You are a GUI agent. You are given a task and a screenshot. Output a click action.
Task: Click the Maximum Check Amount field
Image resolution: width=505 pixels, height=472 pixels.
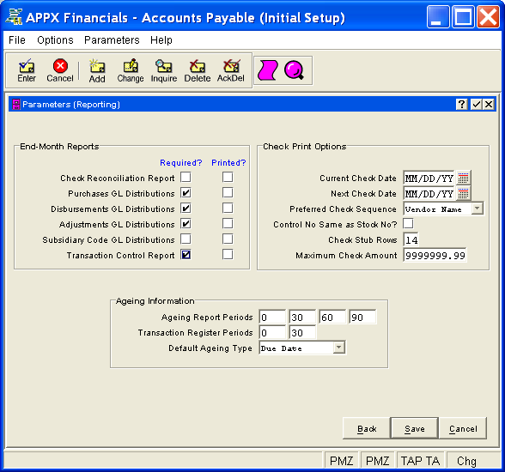pos(435,255)
